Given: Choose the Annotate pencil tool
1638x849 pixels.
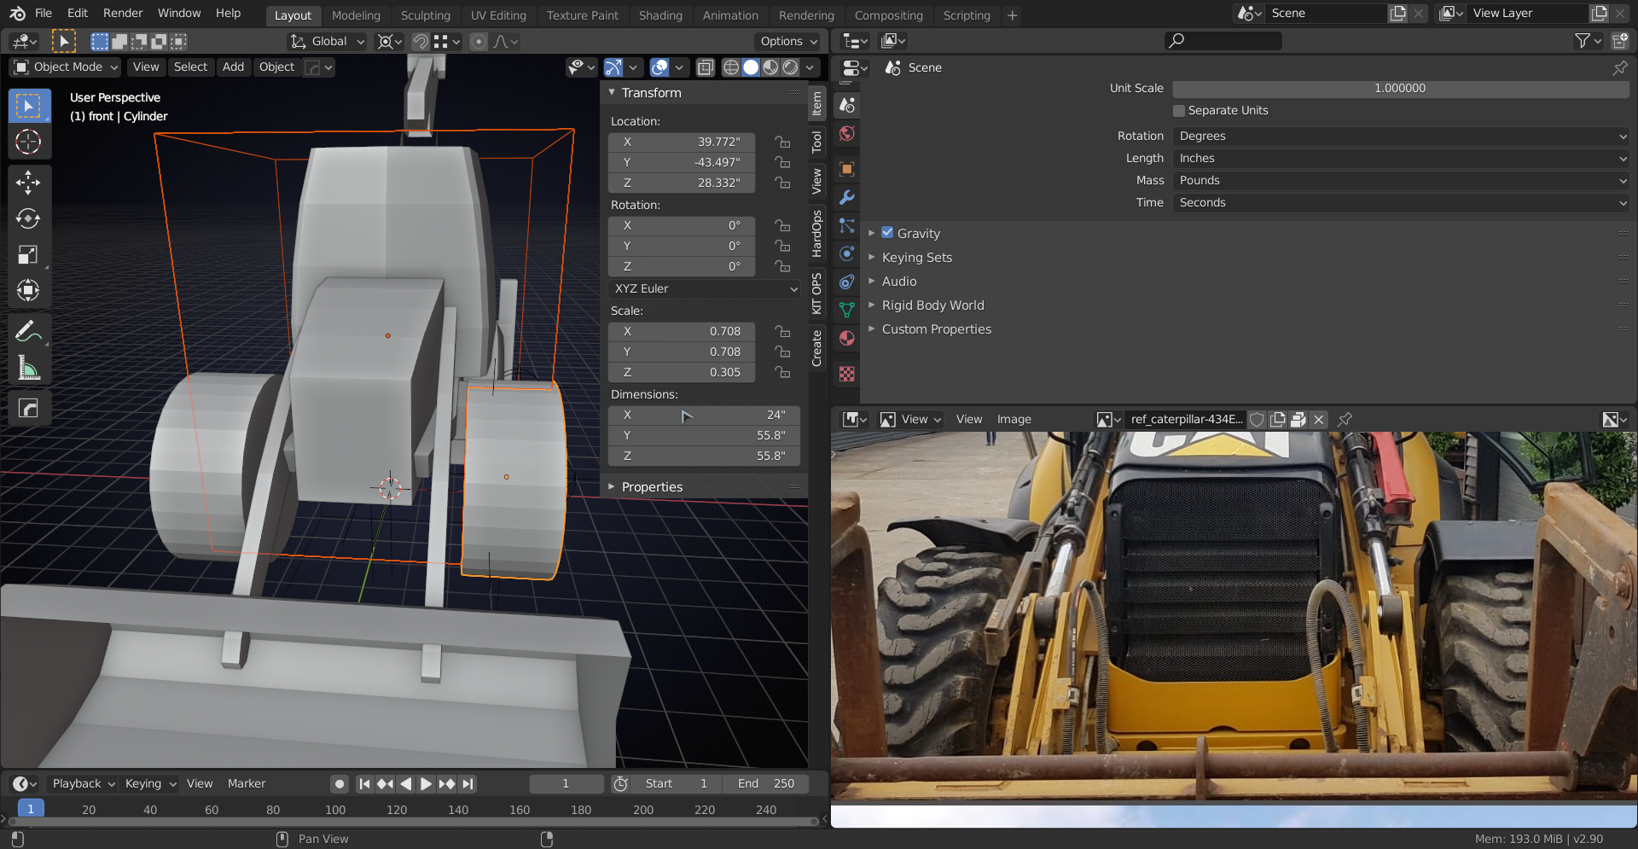Looking at the screenshot, I should pos(28,331).
